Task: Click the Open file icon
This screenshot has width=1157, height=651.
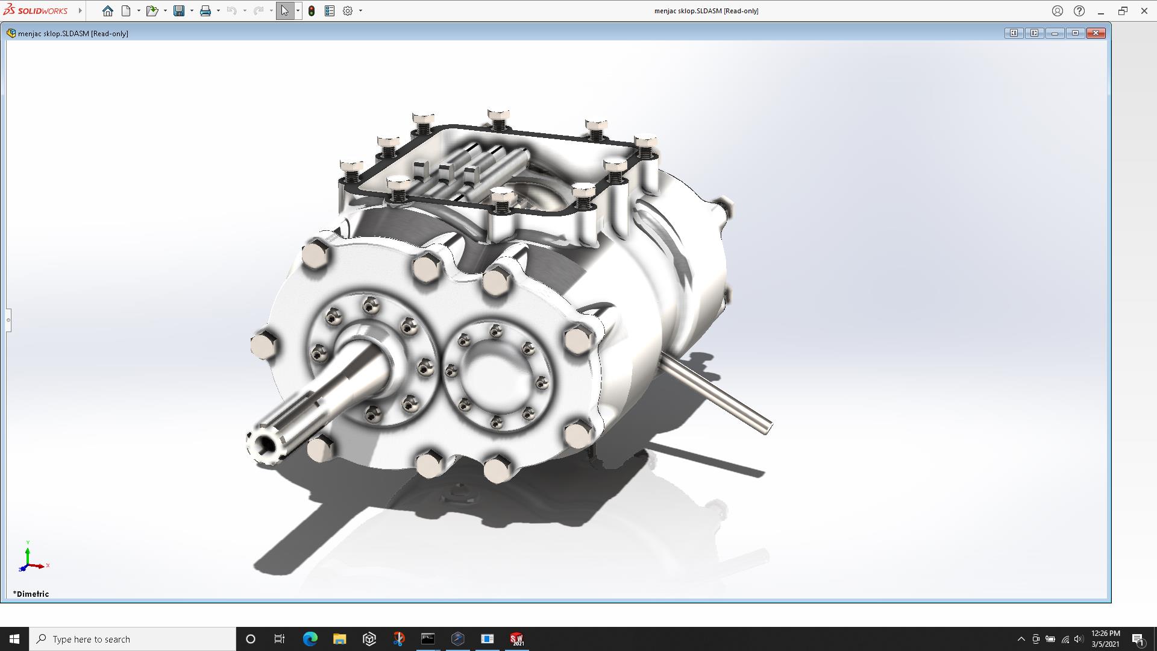Action: (x=152, y=11)
